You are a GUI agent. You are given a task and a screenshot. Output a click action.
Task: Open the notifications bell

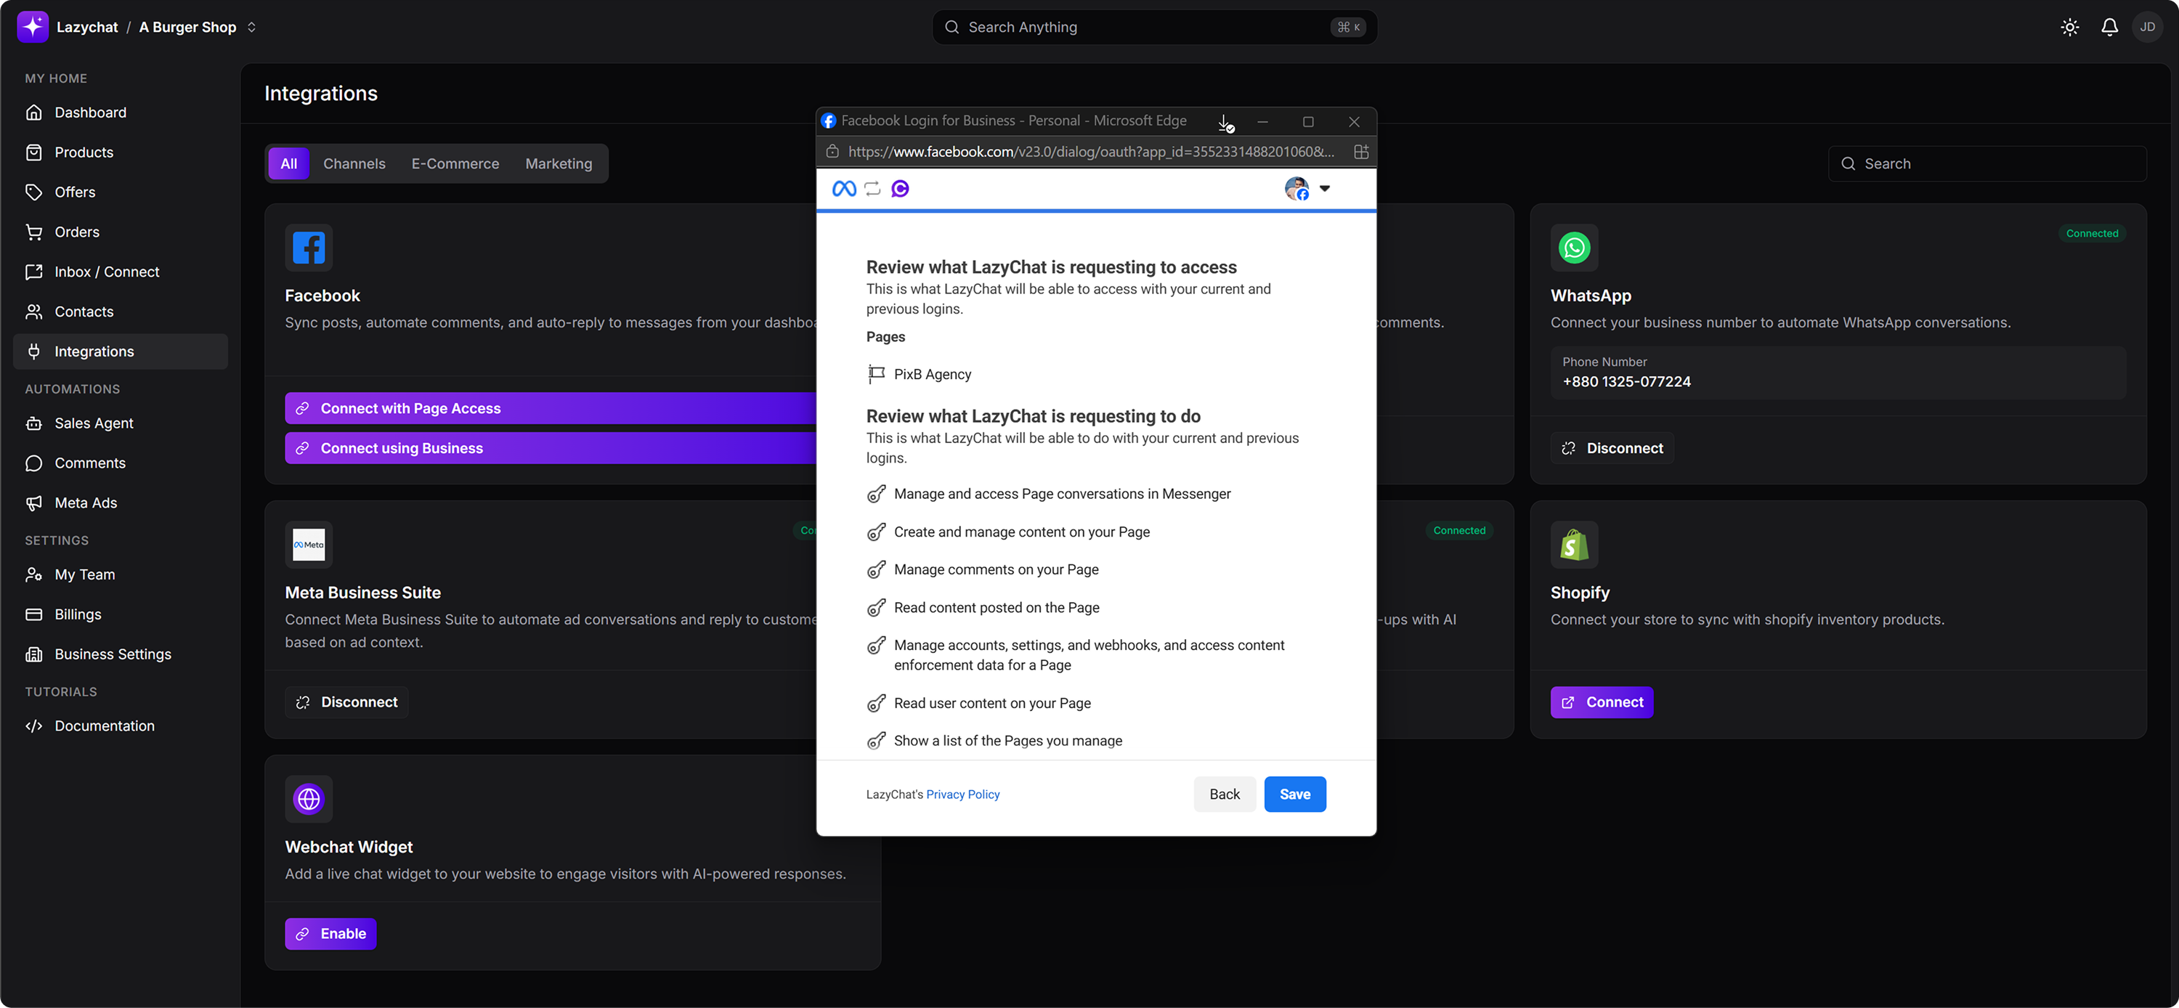tap(2109, 27)
